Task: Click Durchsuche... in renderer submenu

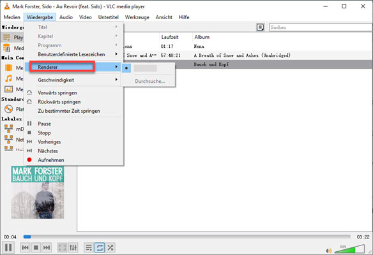Action: click(150, 81)
